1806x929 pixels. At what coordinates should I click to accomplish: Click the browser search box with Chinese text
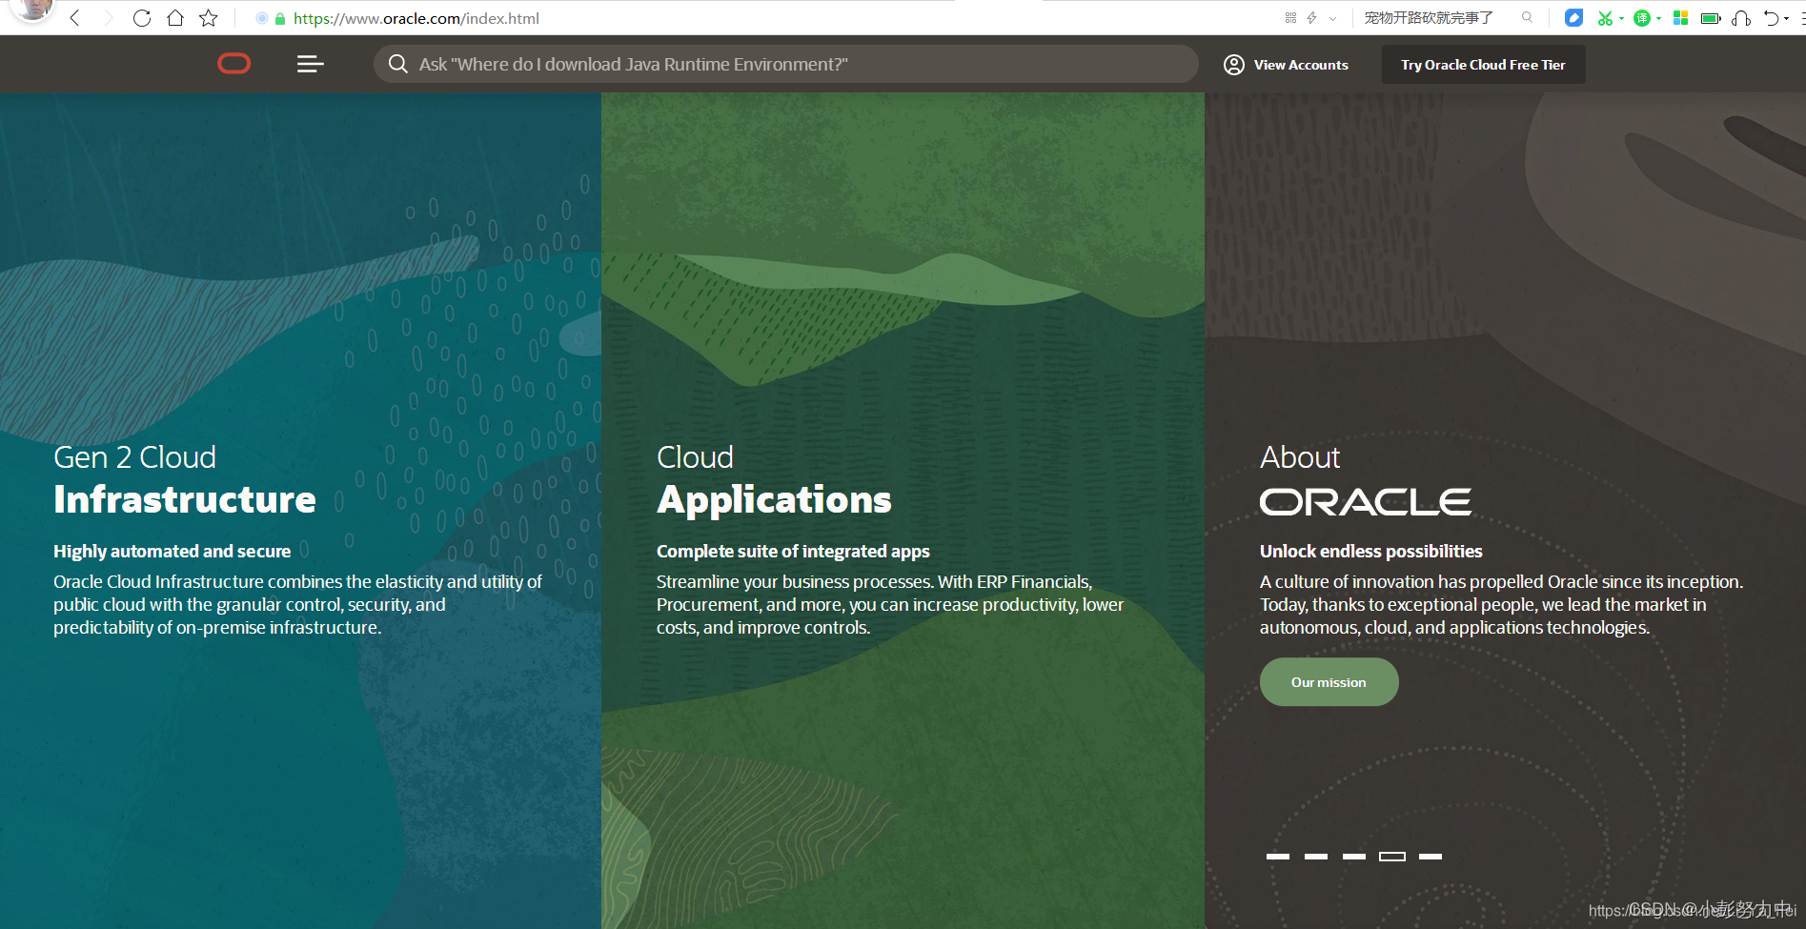[x=1430, y=17]
